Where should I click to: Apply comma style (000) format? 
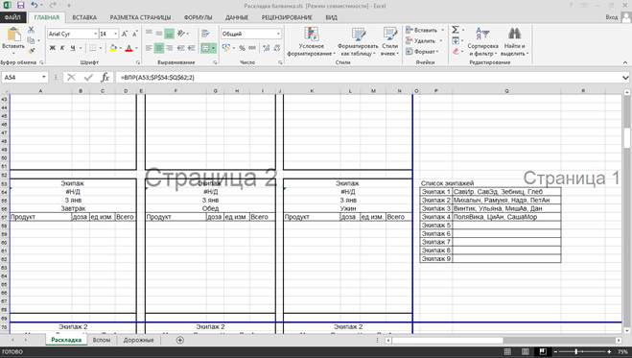[x=252, y=48]
